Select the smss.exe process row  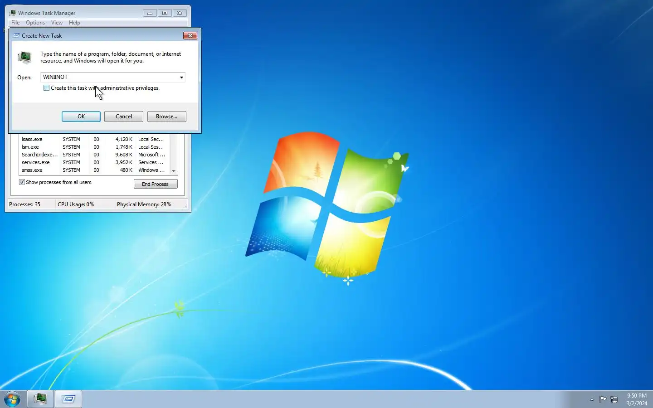[94, 170]
